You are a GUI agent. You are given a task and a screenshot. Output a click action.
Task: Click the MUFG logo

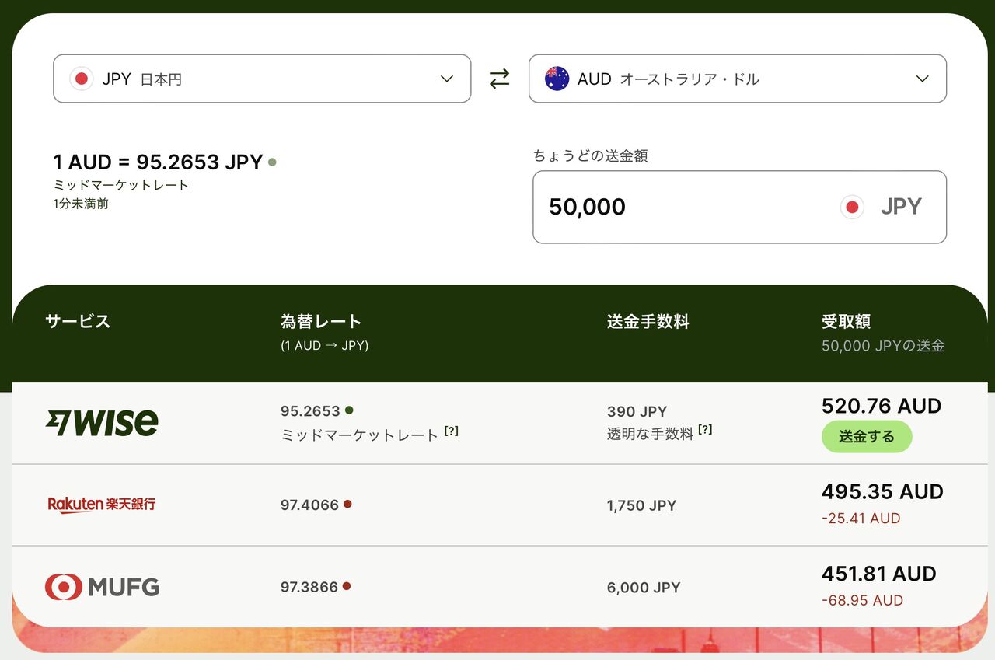102,587
